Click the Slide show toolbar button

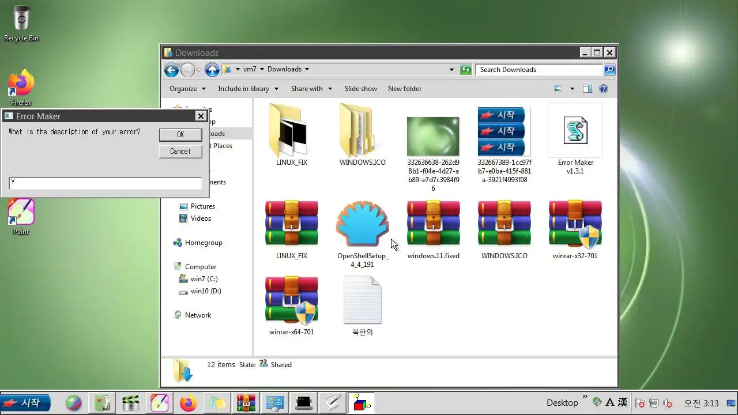pyautogui.click(x=361, y=89)
